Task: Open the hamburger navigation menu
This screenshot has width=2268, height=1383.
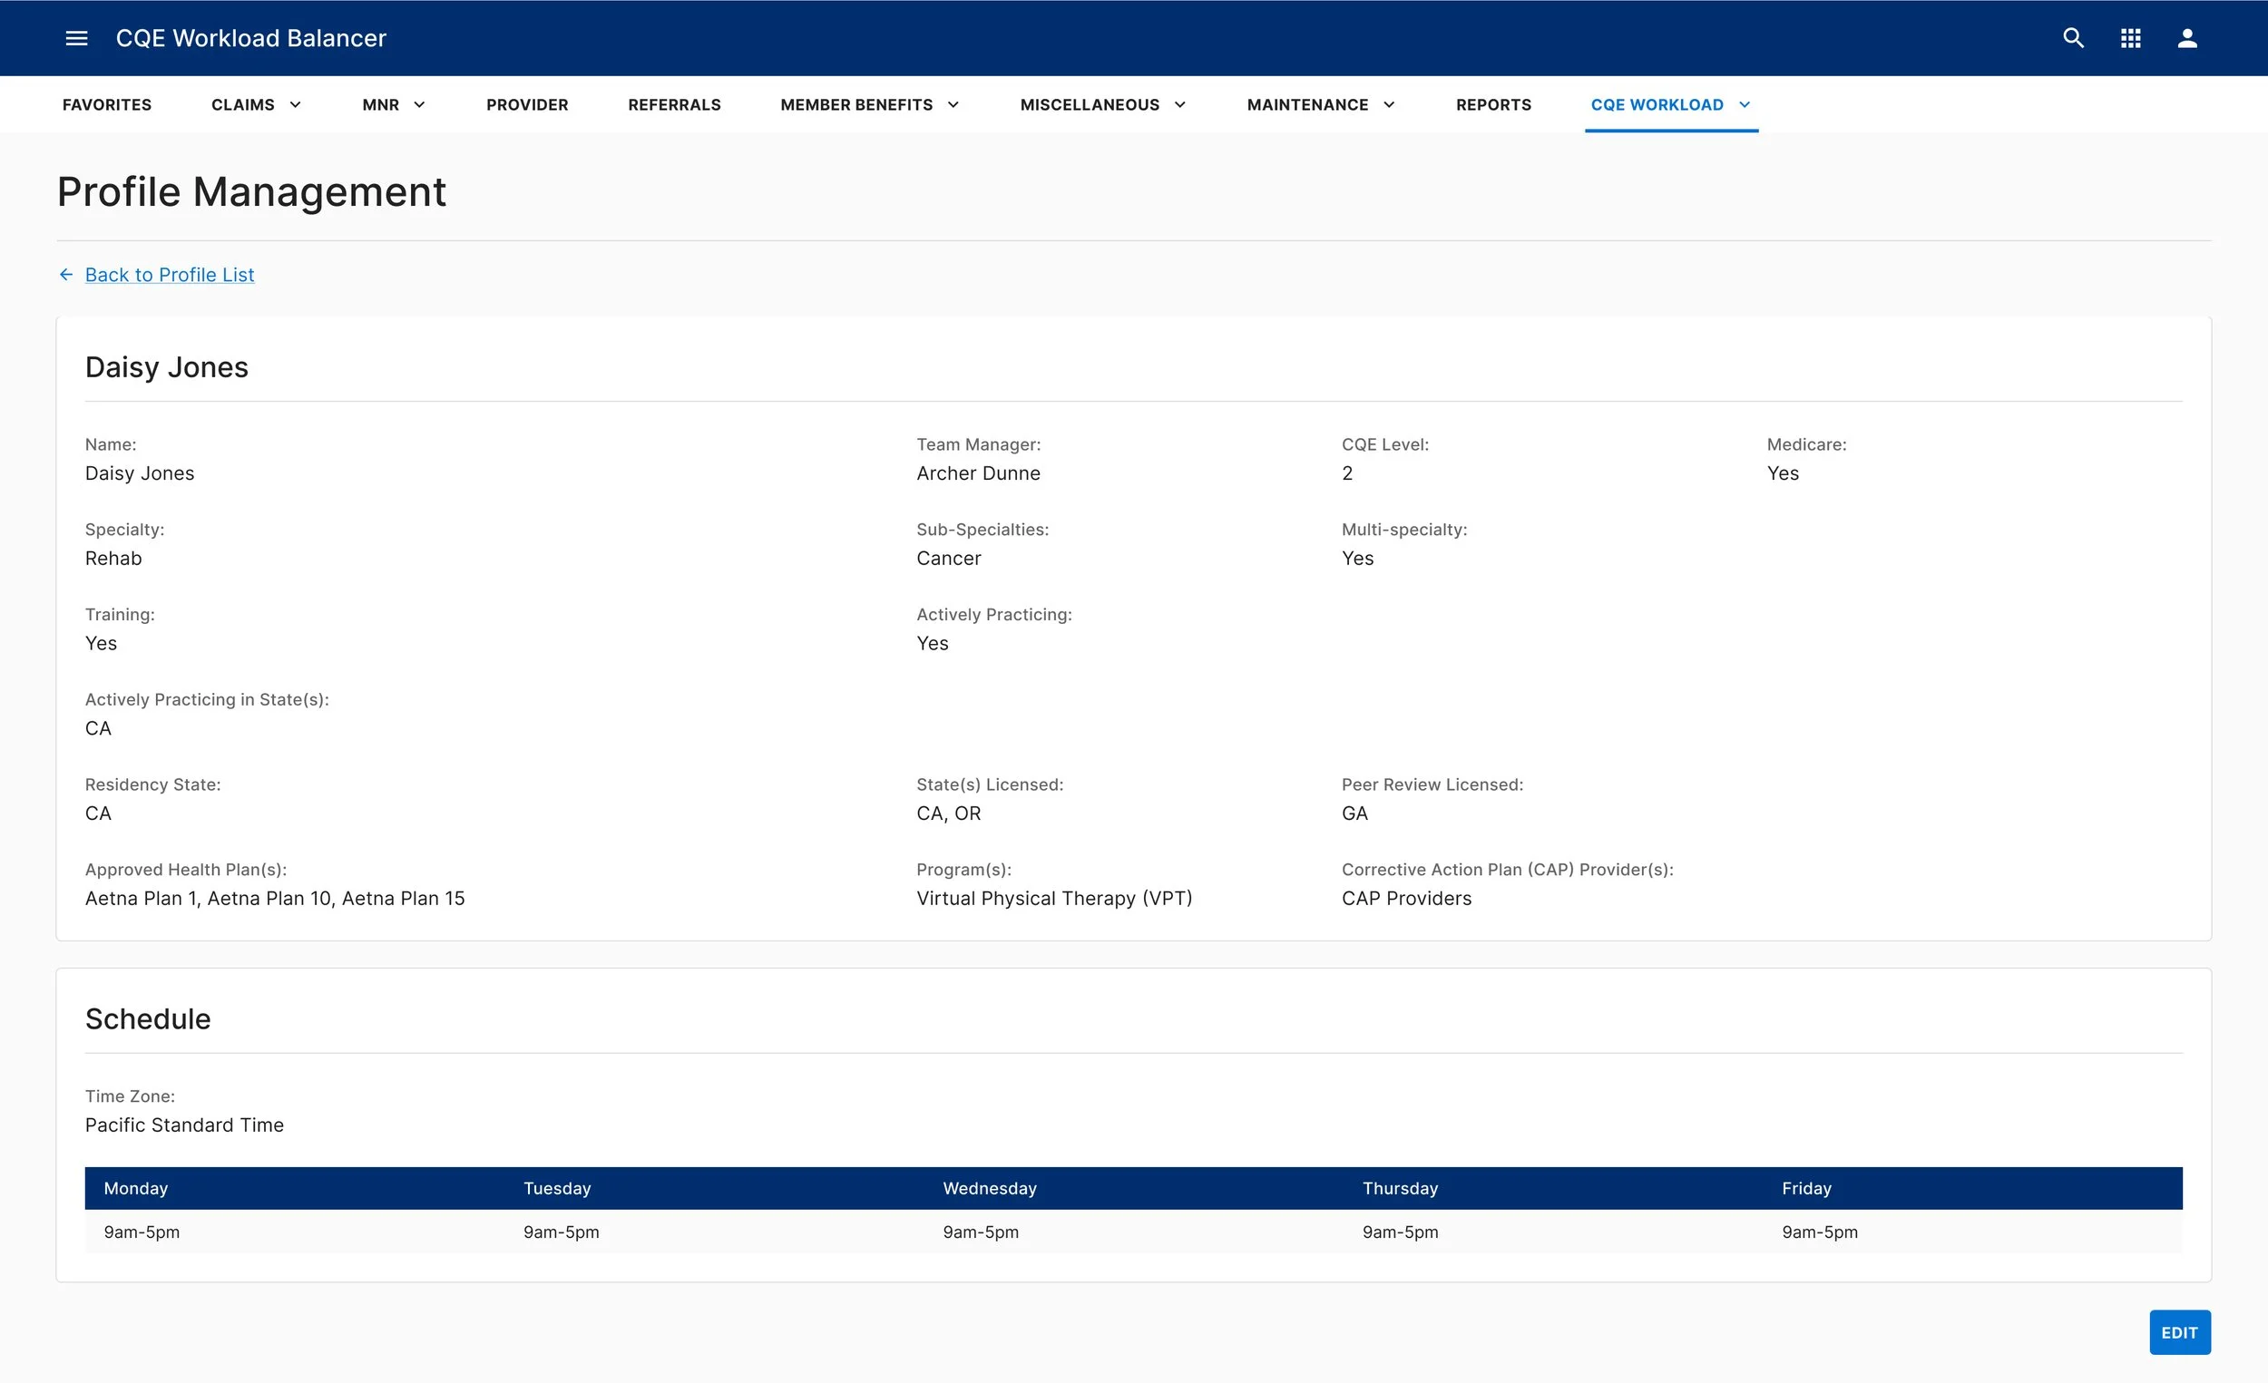Action: (76, 38)
